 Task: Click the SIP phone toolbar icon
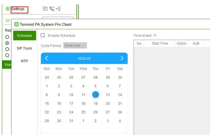point(52,9)
